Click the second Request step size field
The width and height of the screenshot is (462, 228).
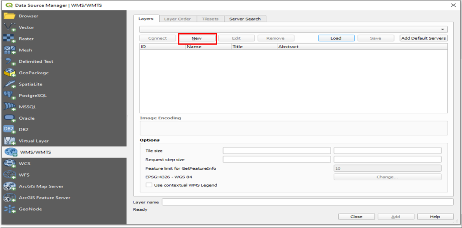(x=388, y=159)
